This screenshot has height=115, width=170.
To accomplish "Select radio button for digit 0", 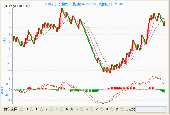I will [x=21, y=109].
